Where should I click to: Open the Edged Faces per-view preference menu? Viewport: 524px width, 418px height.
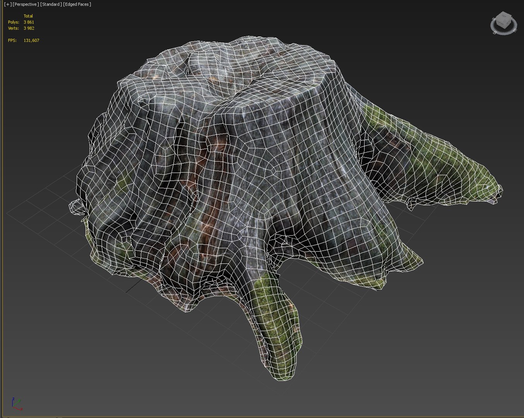[x=77, y=4]
